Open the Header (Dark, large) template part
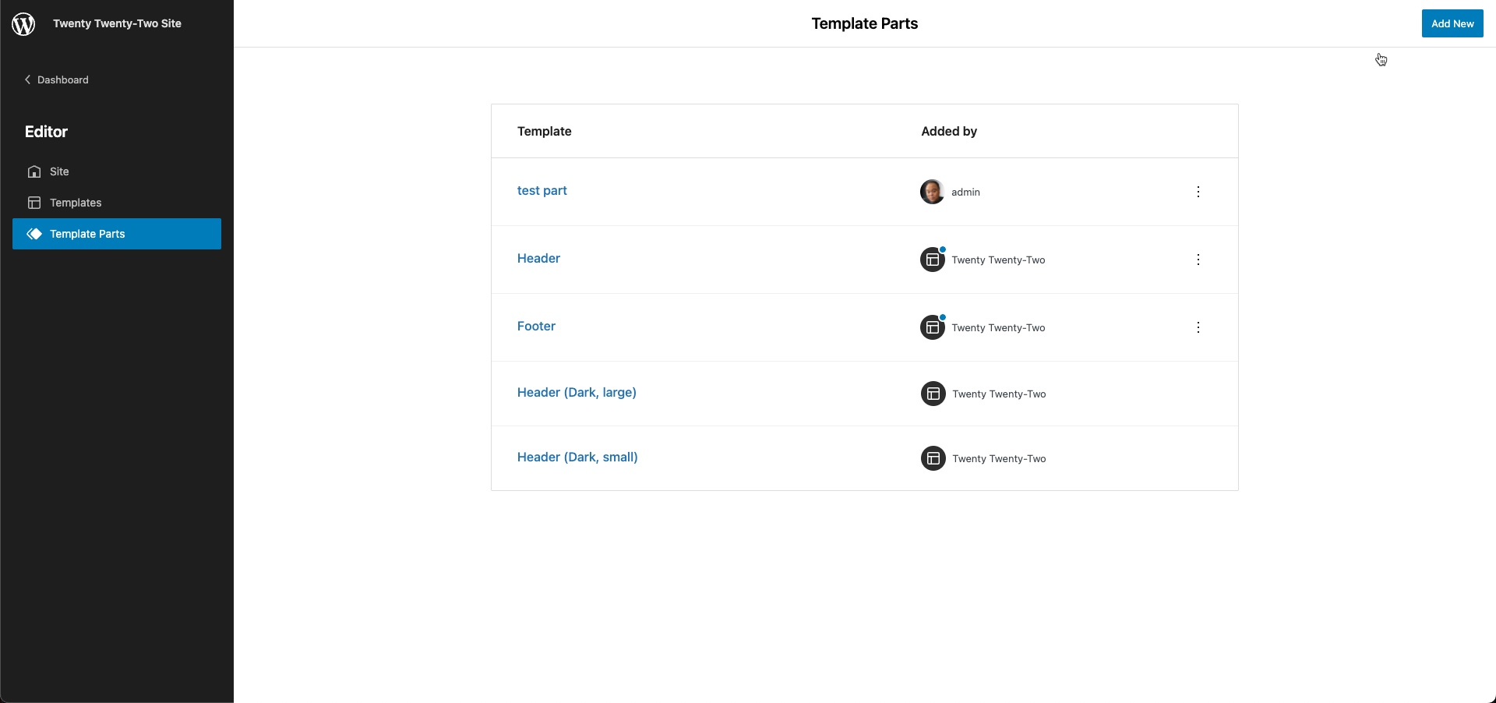Viewport: 1496px width, 703px height. (x=577, y=393)
